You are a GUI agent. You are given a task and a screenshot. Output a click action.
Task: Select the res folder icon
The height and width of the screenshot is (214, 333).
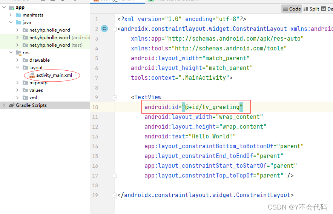coord(19,53)
